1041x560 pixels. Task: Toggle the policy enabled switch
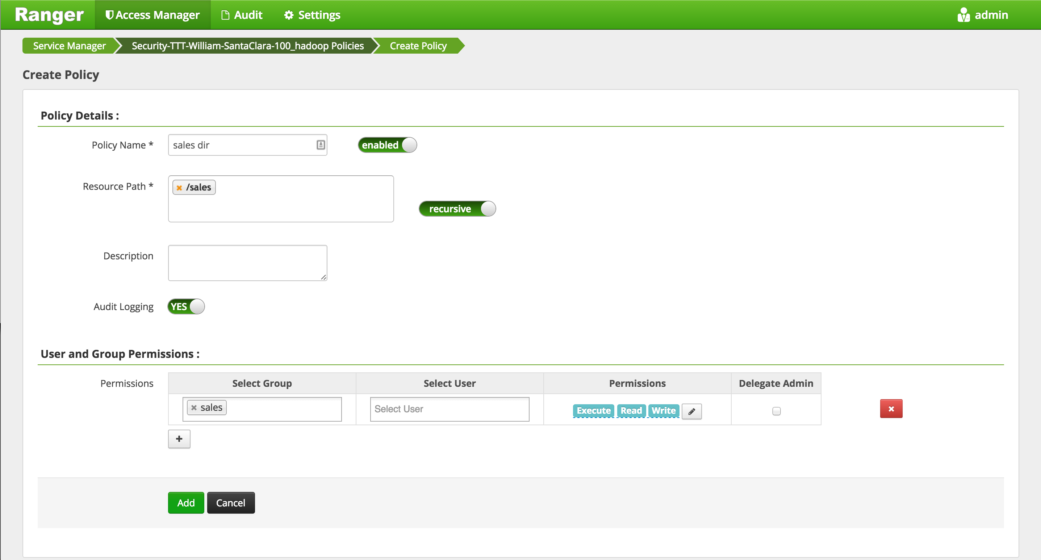tap(387, 145)
